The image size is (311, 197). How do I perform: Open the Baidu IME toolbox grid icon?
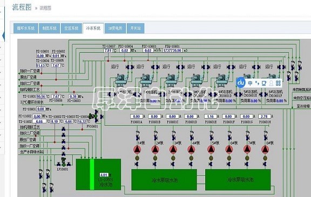point(278,83)
